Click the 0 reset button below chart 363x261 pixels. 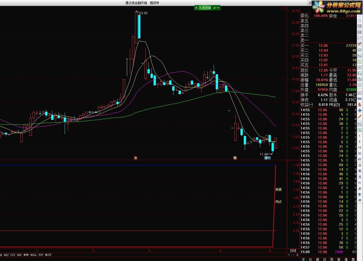[x=297, y=255]
